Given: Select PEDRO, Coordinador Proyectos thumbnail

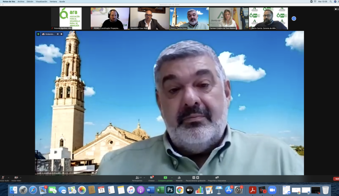Looking at the screenshot, I should click(110, 18).
